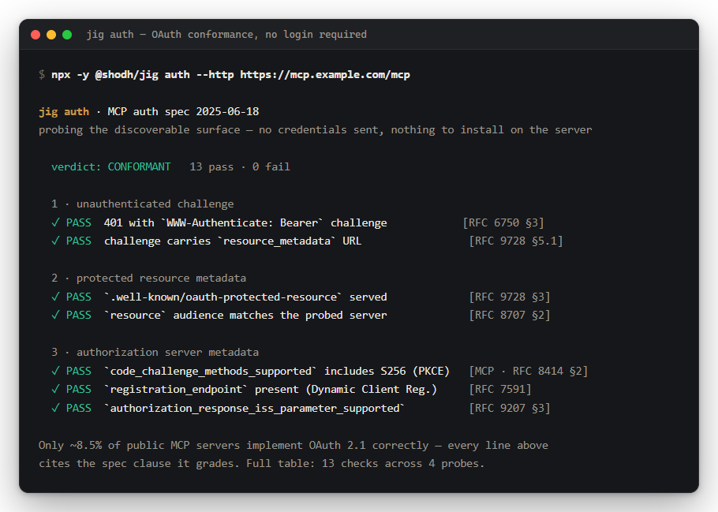Click the '[RFC 6750 §3]' reference
The width and height of the screenshot is (718, 512).
click(503, 223)
